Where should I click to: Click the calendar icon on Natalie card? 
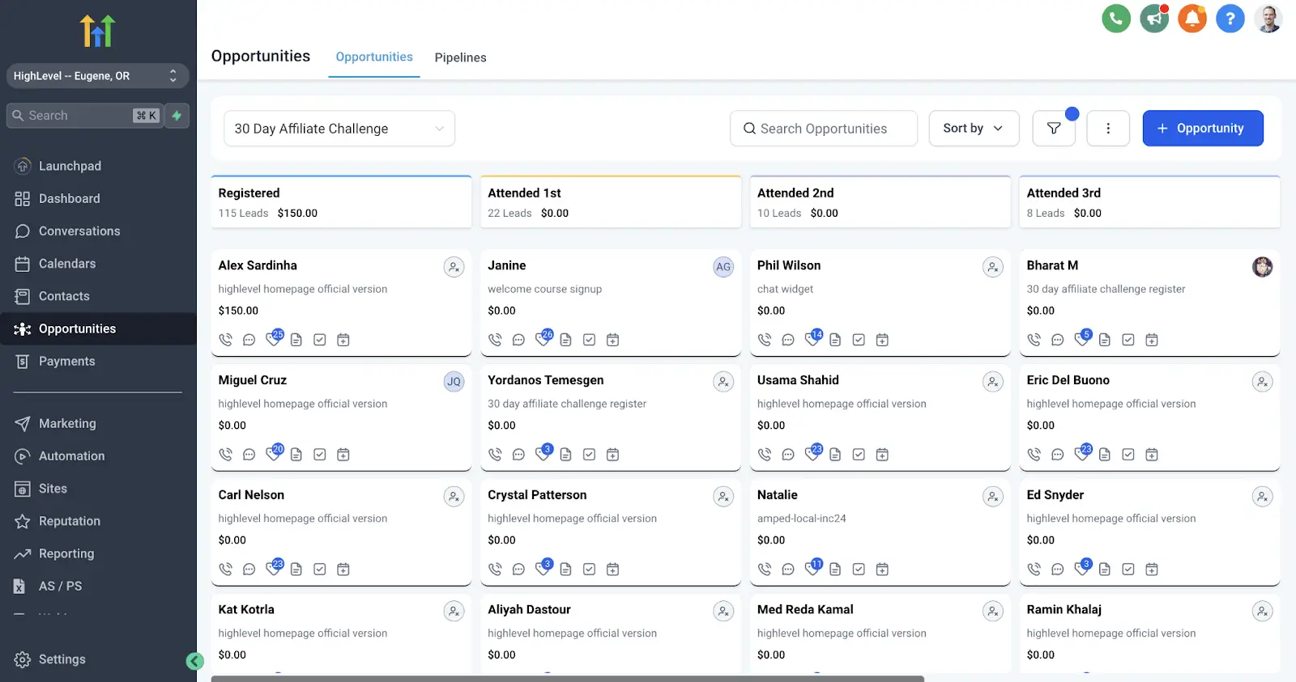882,570
